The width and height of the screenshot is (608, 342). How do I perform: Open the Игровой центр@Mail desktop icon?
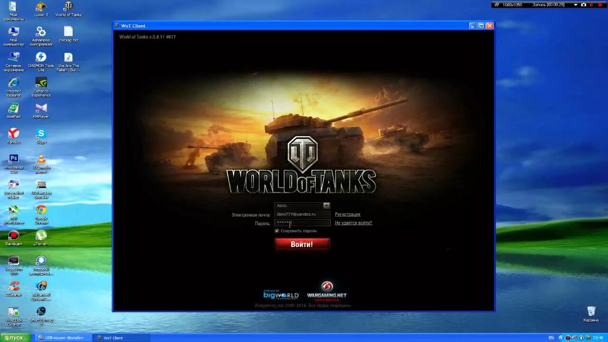click(41, 266)
